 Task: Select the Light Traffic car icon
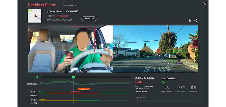point(181,87)
